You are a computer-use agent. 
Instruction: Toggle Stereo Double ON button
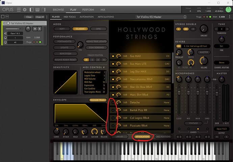[186, 29]
